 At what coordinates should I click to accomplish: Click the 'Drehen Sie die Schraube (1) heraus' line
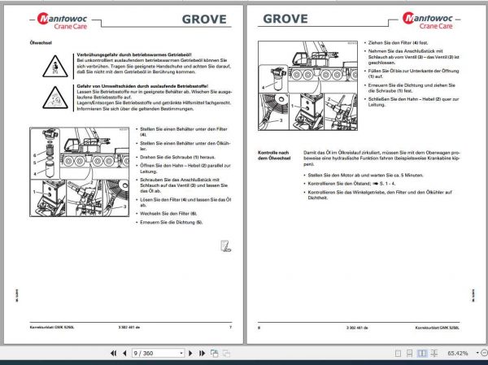[x=177, y=157]
